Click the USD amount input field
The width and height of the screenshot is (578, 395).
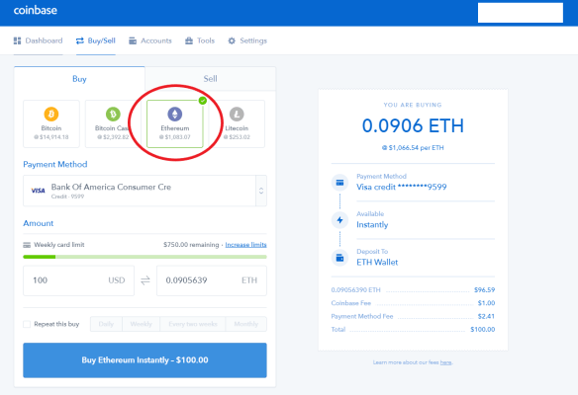(x=78, y=280)
